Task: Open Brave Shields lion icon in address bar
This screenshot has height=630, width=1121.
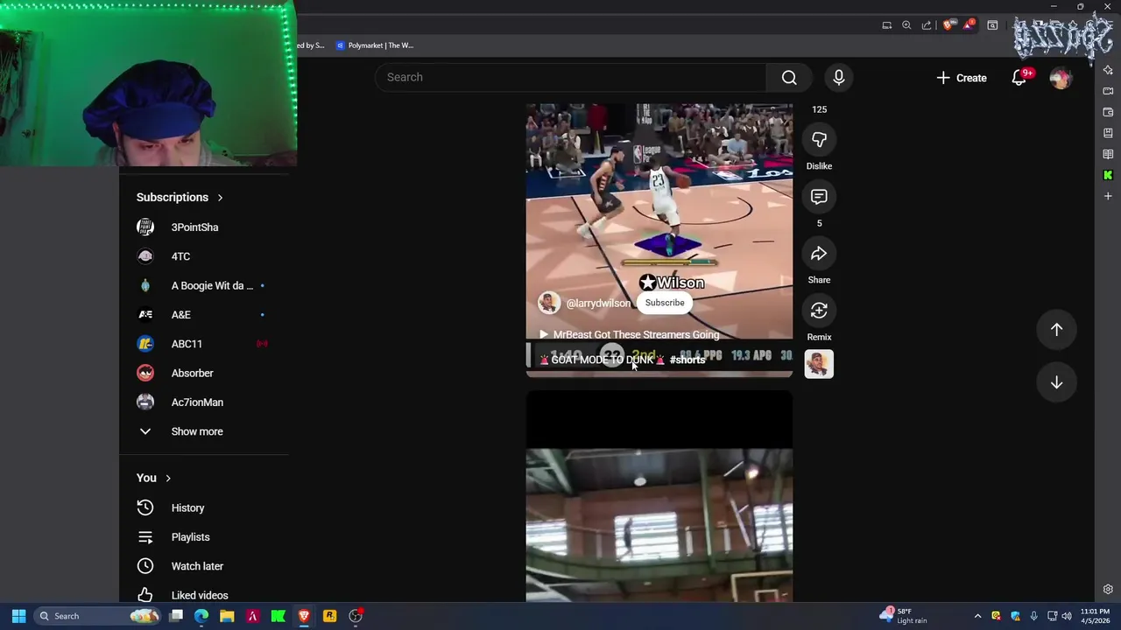Action: coord(948,25)
